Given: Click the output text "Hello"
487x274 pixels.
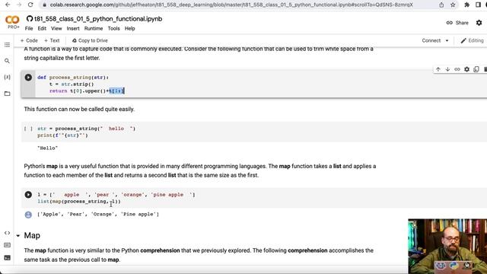Looking at the screenshot, I should coord(47,148).
